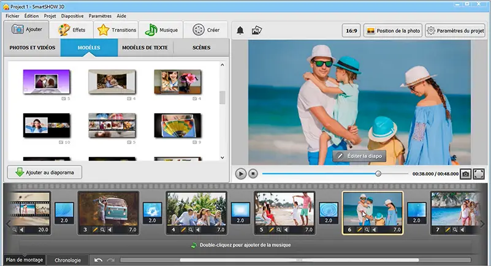Click the undo arrow icon

pyautogui.click(x=99, y=260)
